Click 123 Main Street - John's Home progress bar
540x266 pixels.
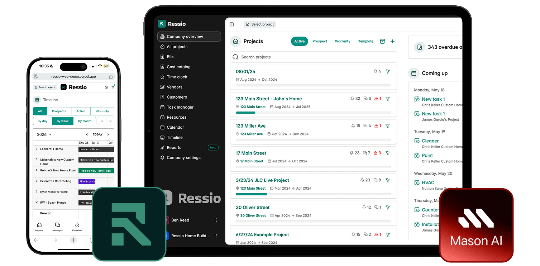pos(314,113)
